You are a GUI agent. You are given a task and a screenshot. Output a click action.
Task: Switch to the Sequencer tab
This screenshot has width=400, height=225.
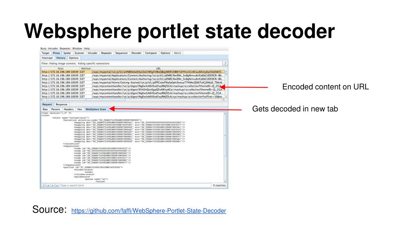(x=121, y=53)
